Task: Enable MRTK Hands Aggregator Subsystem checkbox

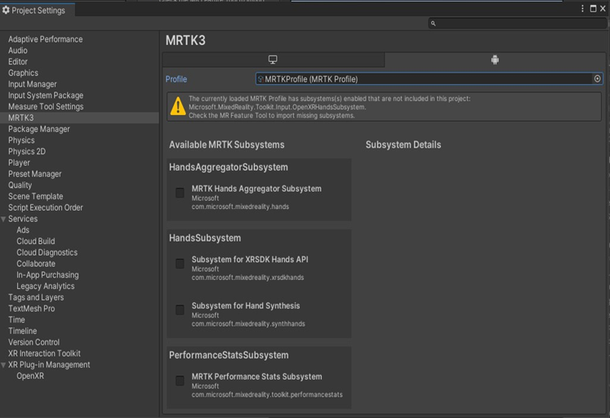Action: (180, 193)
